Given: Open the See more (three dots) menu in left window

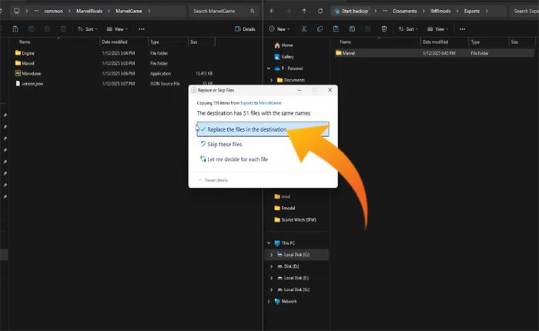Looking at the screenshot, I should click(x=142, y=28).
